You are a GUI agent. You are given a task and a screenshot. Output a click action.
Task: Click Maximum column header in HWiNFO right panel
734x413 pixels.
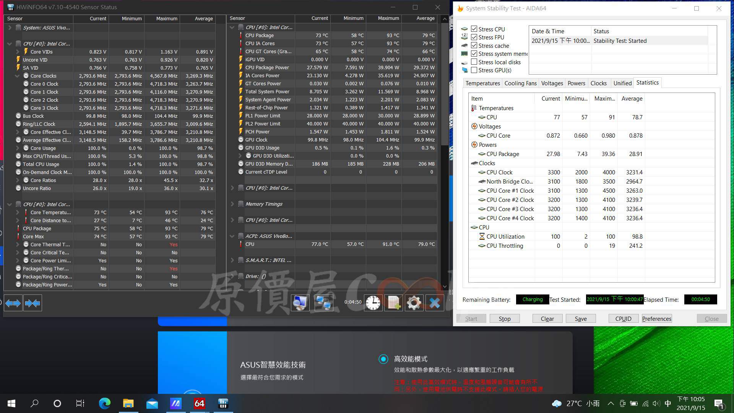[x=383, y=18]
